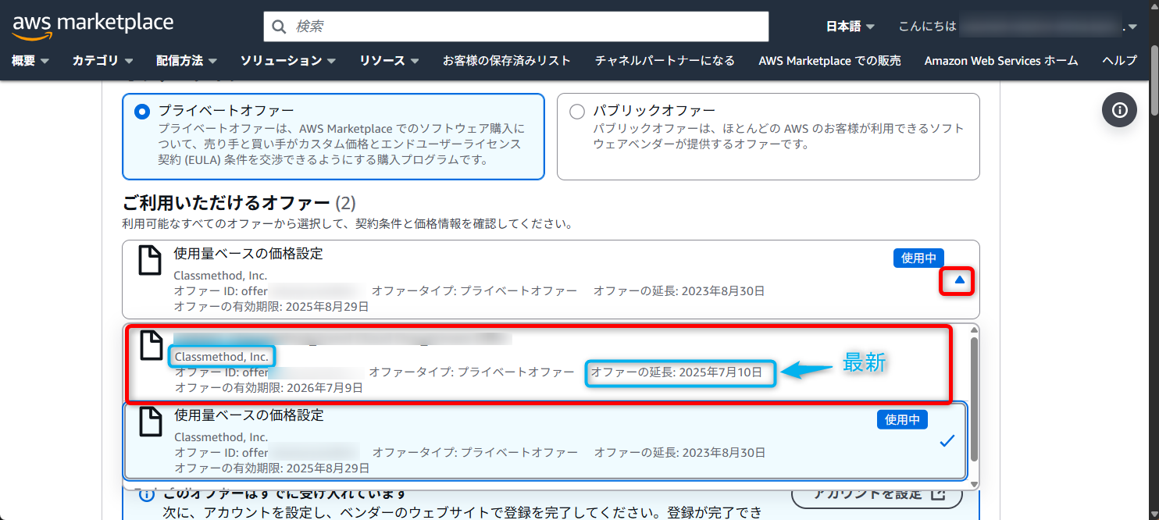Click the 検索 search field

pos(516,27)
